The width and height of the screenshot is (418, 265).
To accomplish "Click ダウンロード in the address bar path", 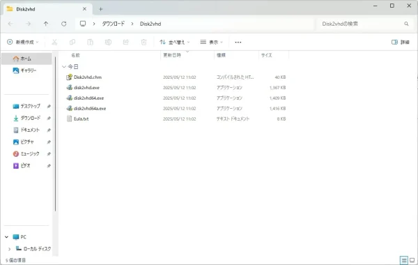I will pyautogui.click(x=114, y=24).
